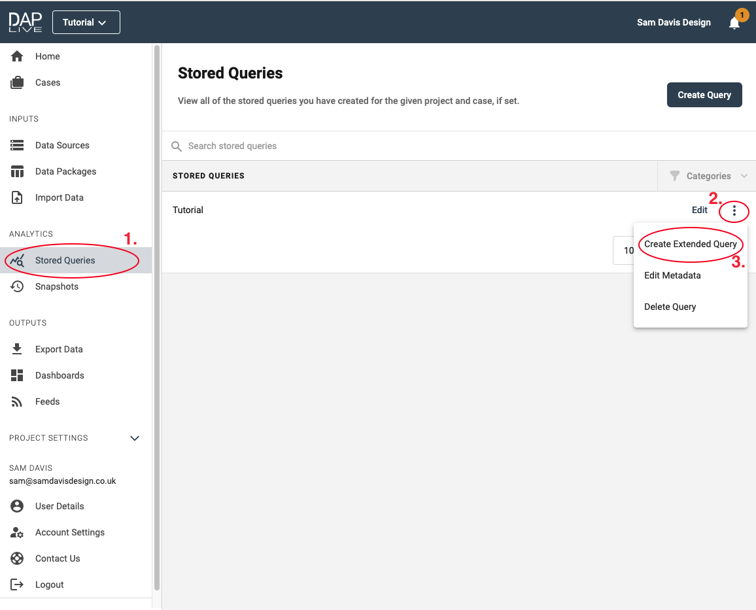Image resolution: width=756 pixels, height=610 pixels.
Task: Open Snapshots in the sidebar
Action: [57, 286]
